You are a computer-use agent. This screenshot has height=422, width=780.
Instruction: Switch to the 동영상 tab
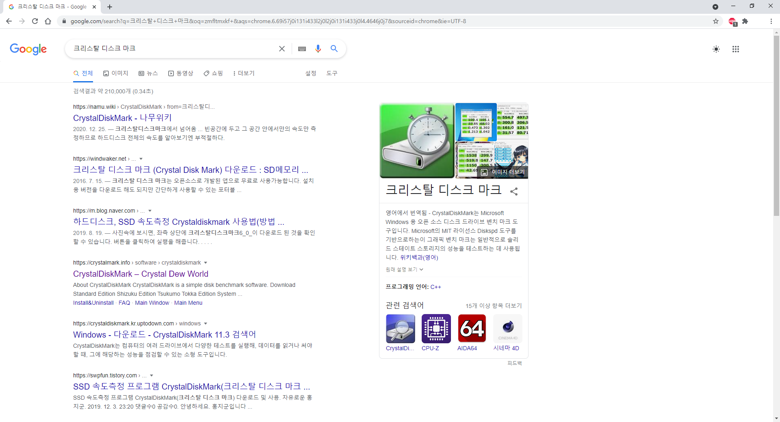(x=181, y=73)
